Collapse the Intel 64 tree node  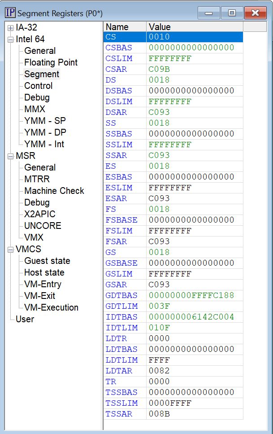tap(10, 39)
